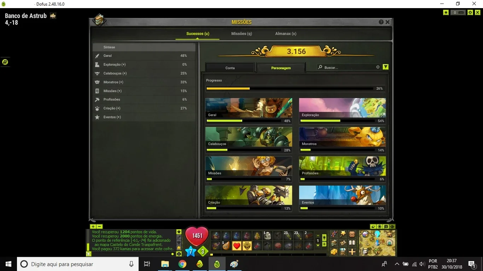Image resolution: width=483 pixels, height=271 pixels.
Task: Shrink the chat with the minus button
Action: [x=100, y=227]
